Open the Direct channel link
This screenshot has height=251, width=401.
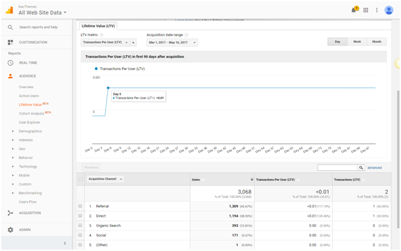101,216
